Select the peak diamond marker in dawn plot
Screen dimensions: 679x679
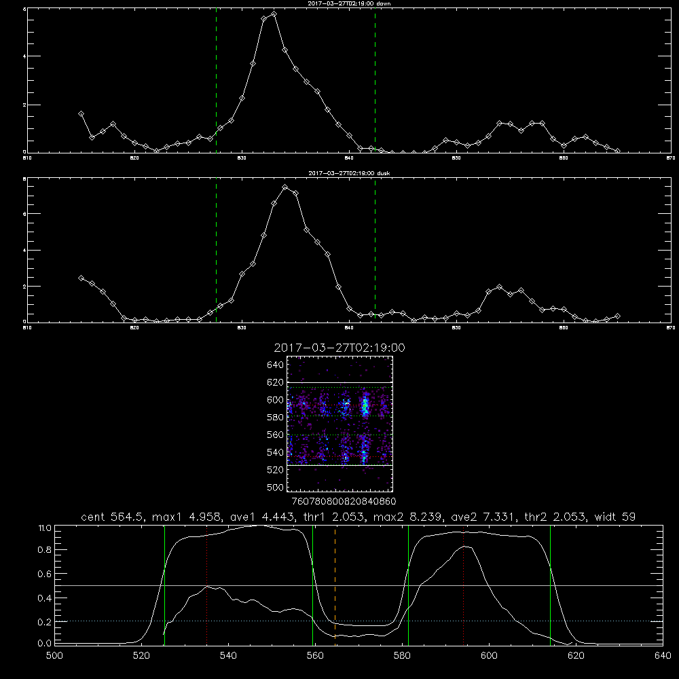point(274,14)
